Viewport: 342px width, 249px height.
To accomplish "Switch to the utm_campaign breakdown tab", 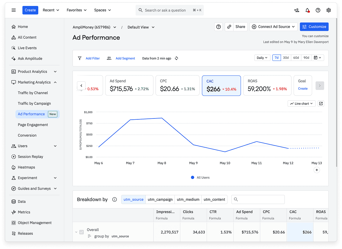I will click(x=160, y=199).
